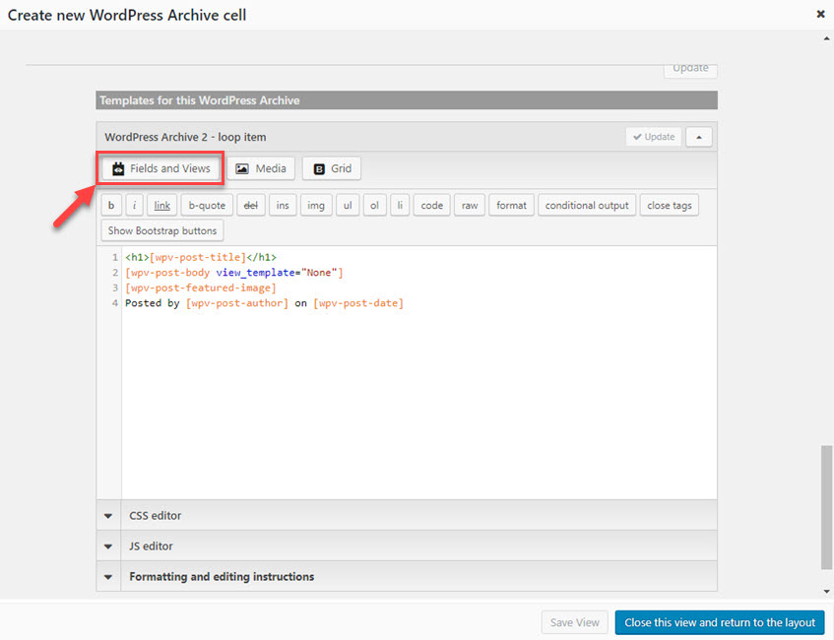Image resolution: width=834 pixels, height=640 pixels.
Task: Click the li quicktag button
Action: point(400,206)
